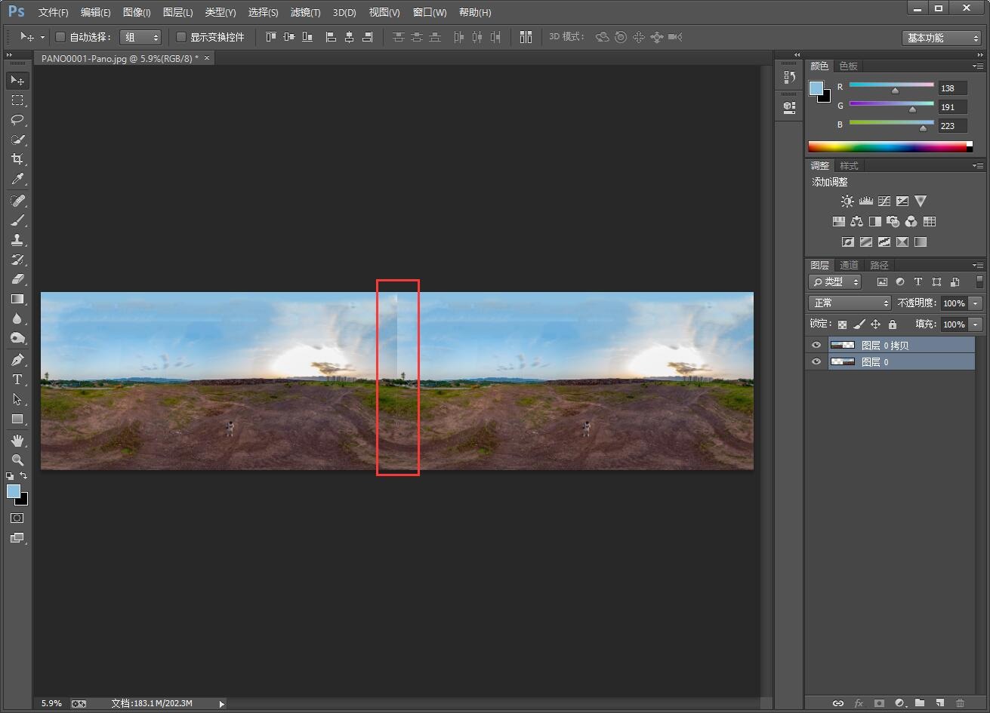The image size is (990, 713).
Task: Switch to the 色板 tab
Action: pos(848,66)
